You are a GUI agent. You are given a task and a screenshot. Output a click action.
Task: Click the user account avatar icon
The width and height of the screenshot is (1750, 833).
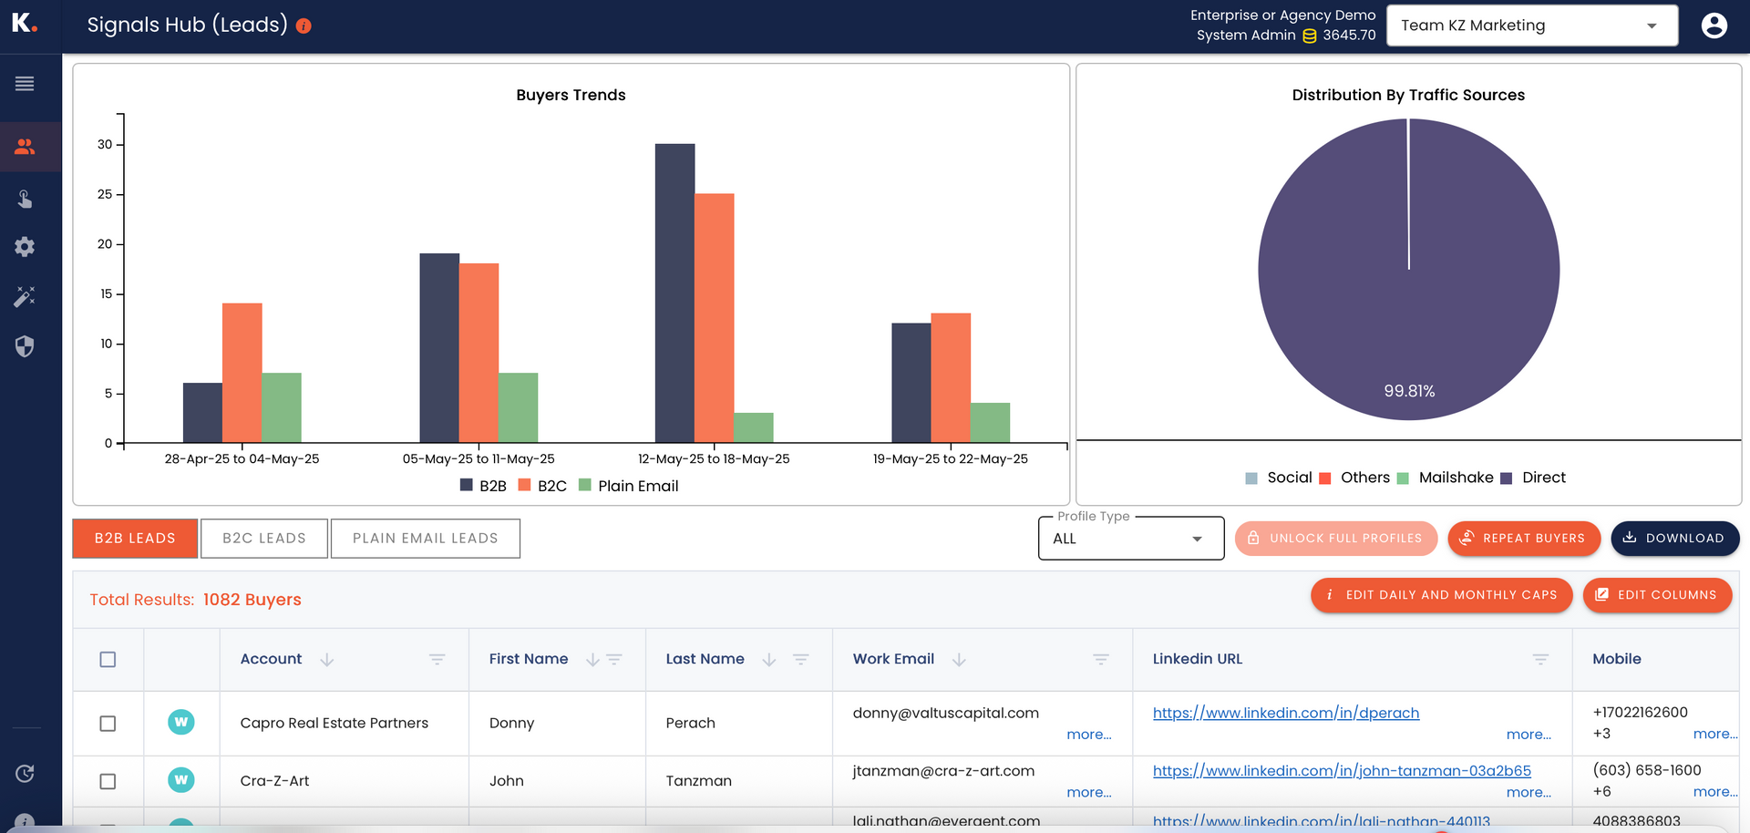coord(1714,26)
